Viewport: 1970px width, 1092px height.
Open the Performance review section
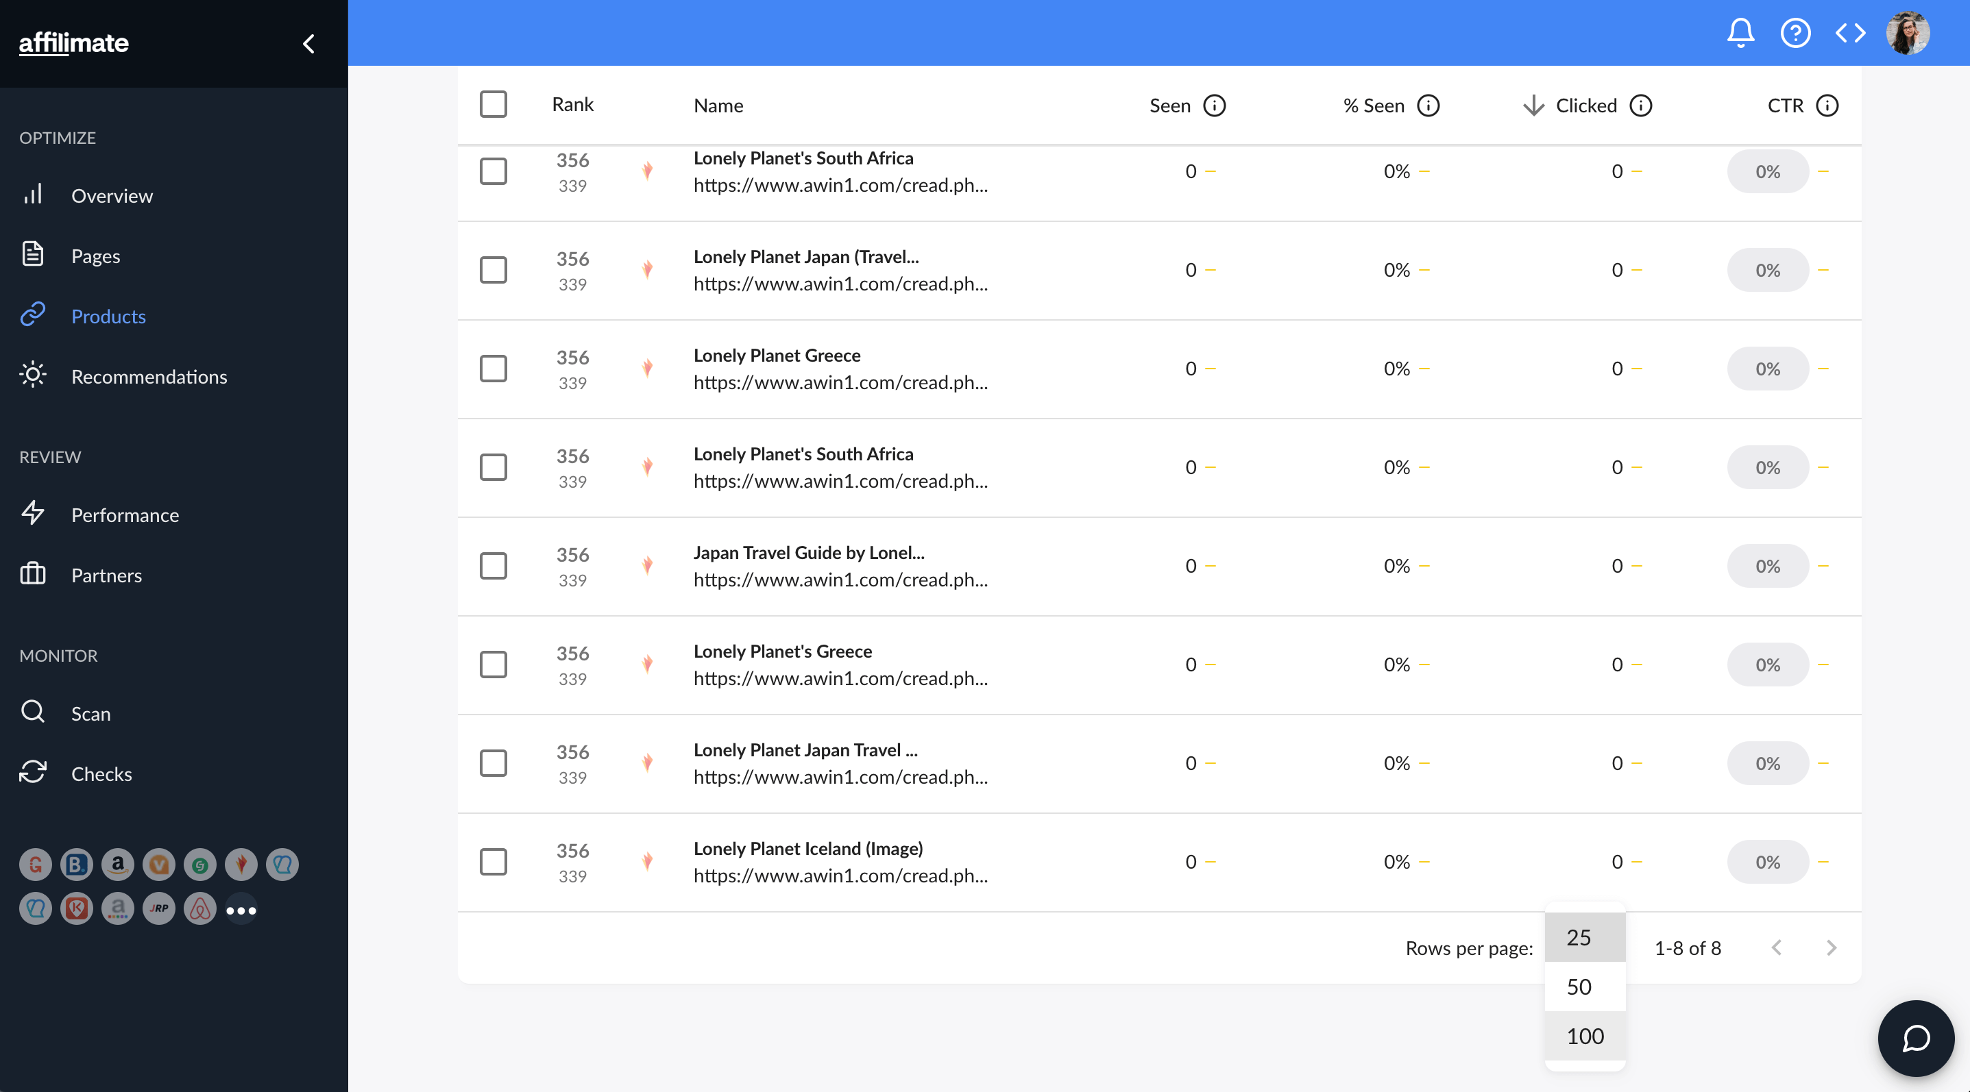point(125,515)
